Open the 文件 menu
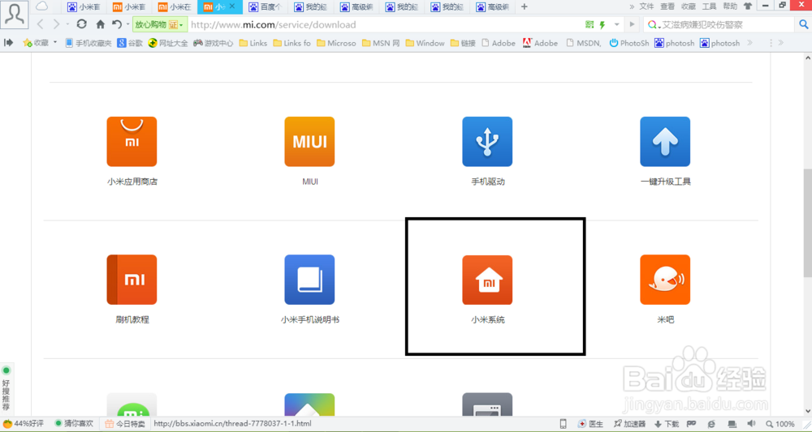812x432 pixels. coord(646,6)
